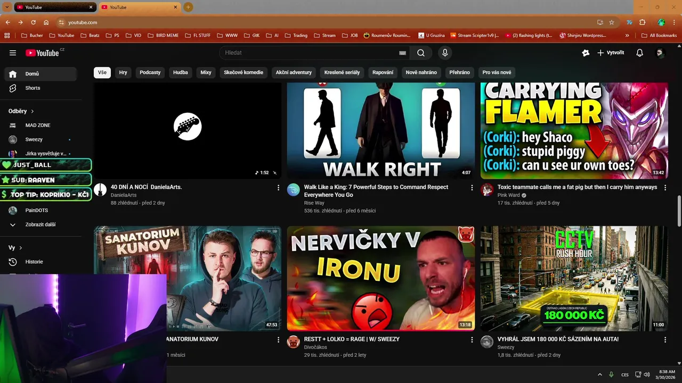
Task: Click the page vertical scrollbar
Action: pos(679,211)
